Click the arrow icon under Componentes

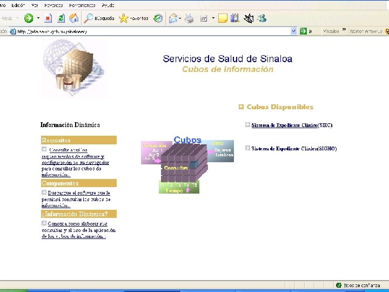coord(44,192)
